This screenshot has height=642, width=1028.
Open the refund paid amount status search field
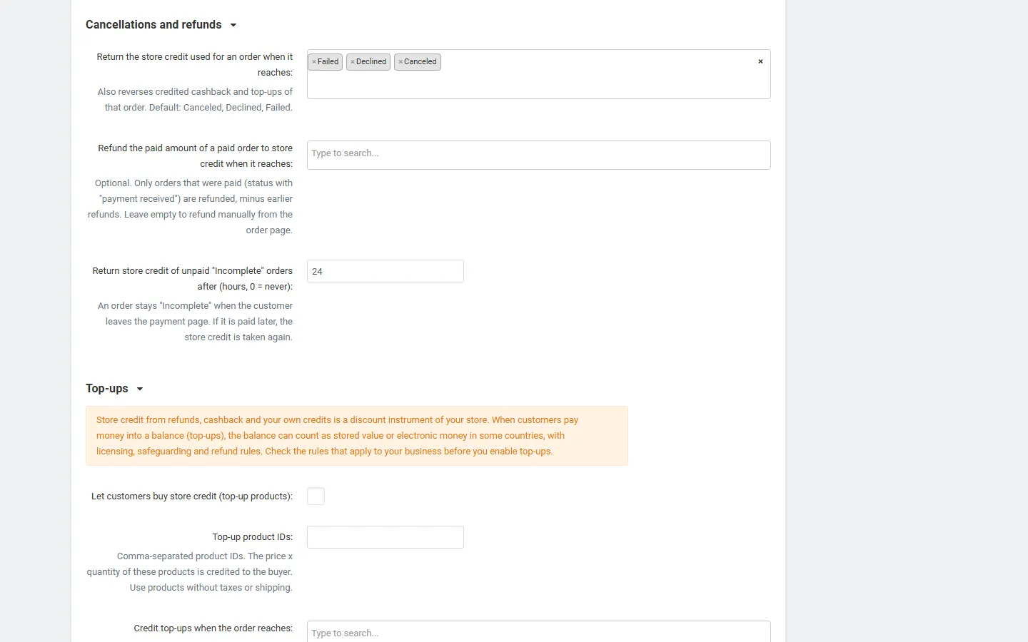point(538,155)
